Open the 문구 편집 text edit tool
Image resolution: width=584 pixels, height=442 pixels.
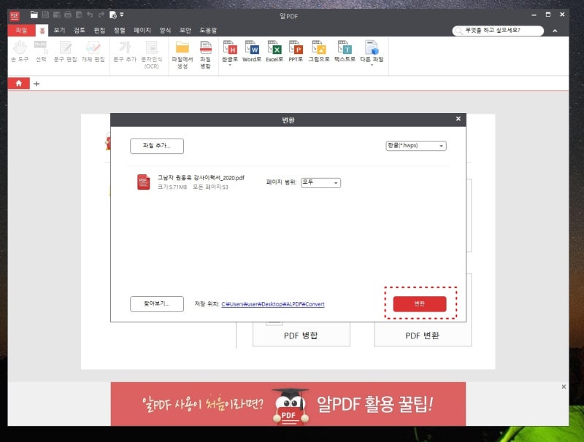pyautogui.click(x=65, y=51)
